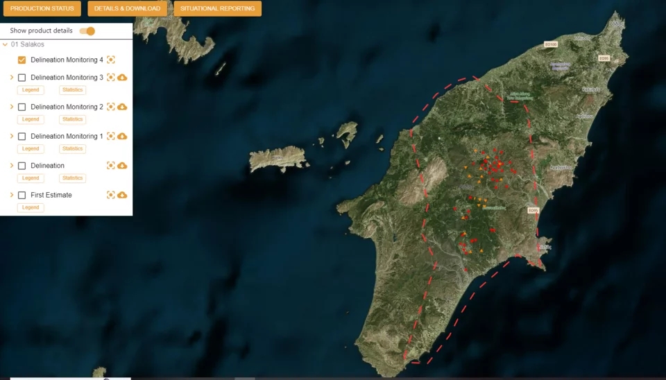666x380 pixels.
Task: Collapse the 01 Salakos group
Action: (5, 44)
